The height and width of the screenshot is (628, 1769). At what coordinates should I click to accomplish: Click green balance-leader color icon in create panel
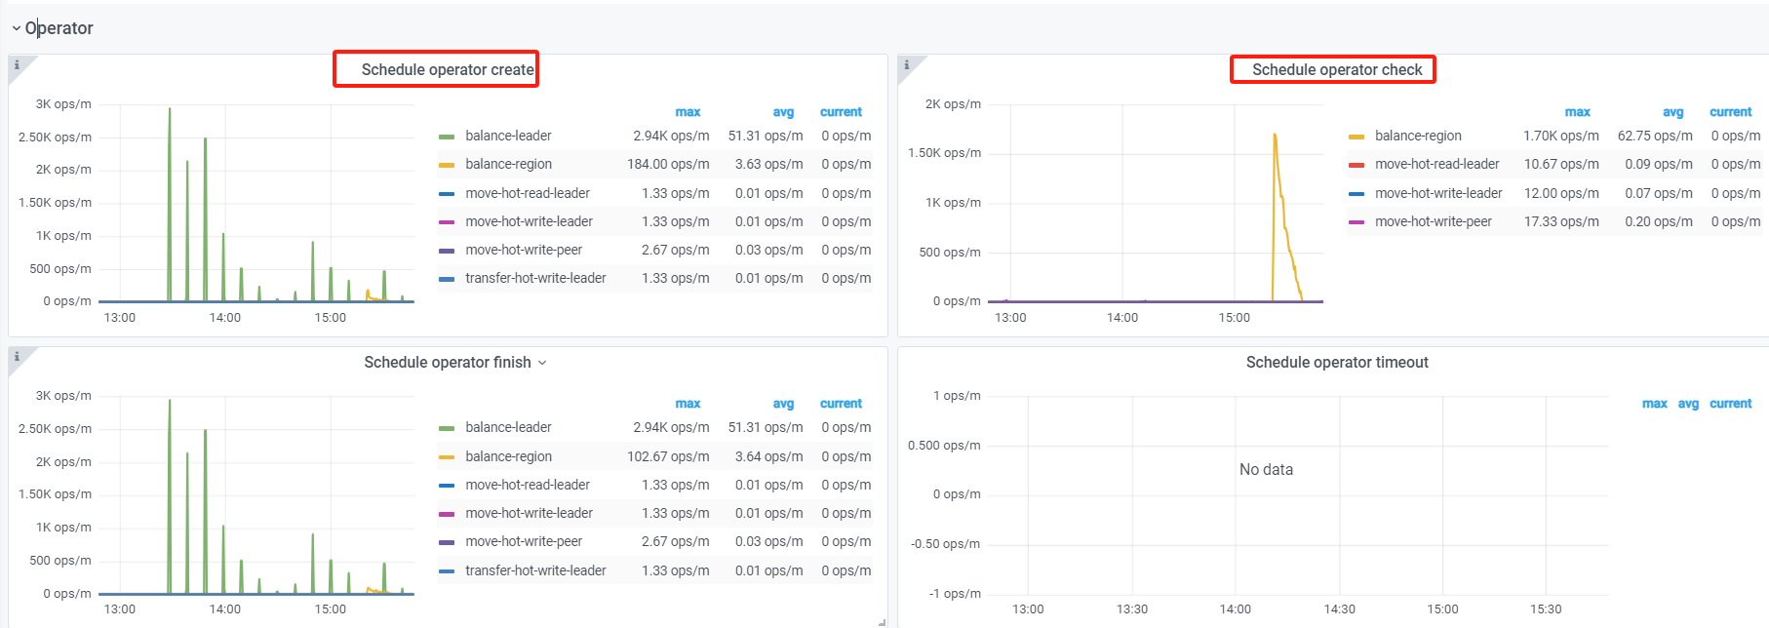coord(447,137)
